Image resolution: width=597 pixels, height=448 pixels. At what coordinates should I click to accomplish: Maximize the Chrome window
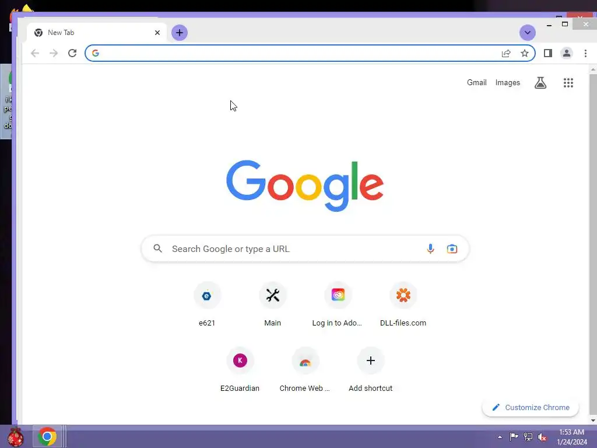pyautogui.click(x=565, y=24)
